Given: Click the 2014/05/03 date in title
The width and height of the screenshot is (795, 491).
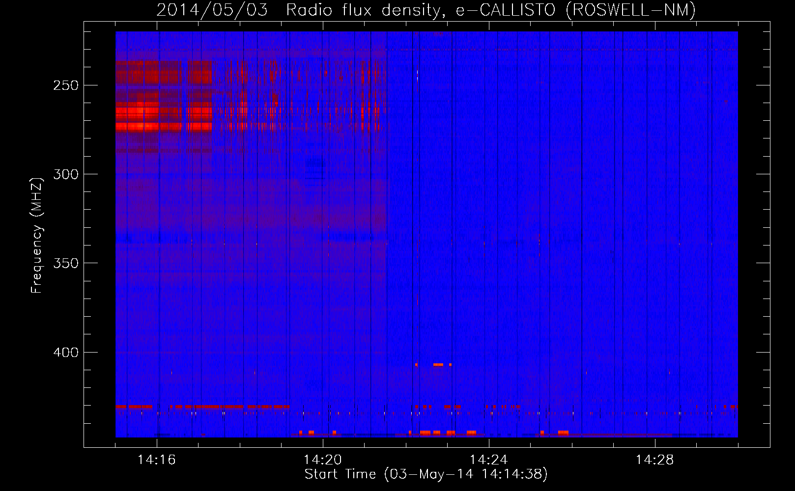Looking at the screenshot, I should point(212,10).
